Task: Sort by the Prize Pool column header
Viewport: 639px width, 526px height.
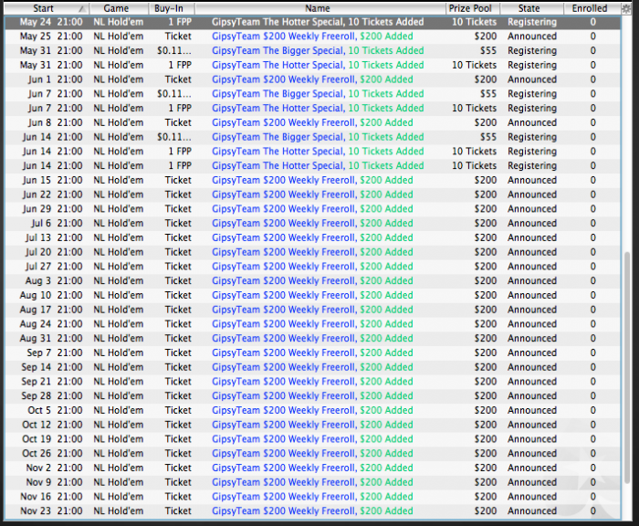Action: click(473, 8)
